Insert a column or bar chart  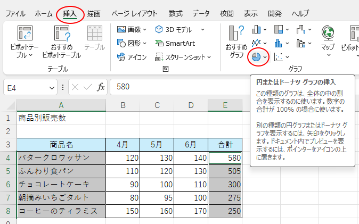tap(256, 29)
